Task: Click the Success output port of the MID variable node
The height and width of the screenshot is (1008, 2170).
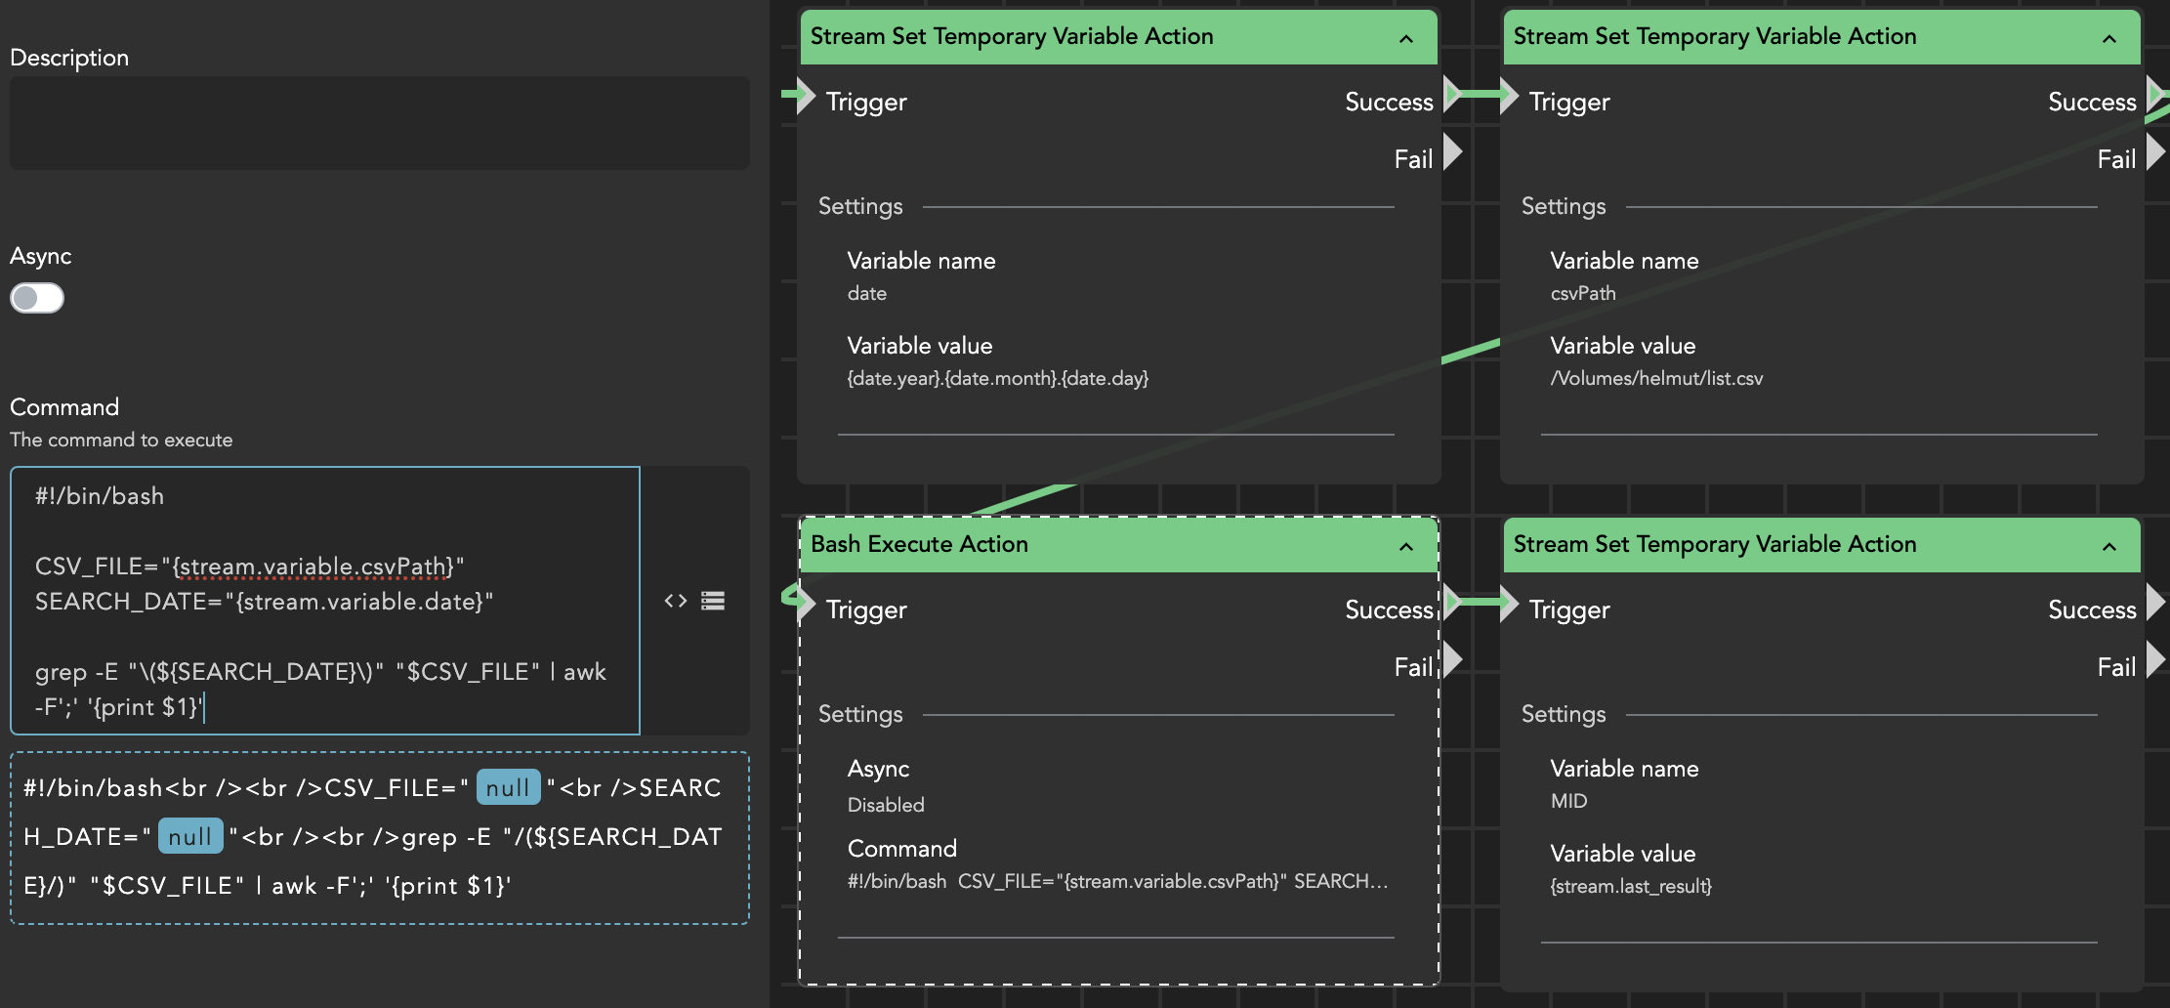Action: [2155, 603]
